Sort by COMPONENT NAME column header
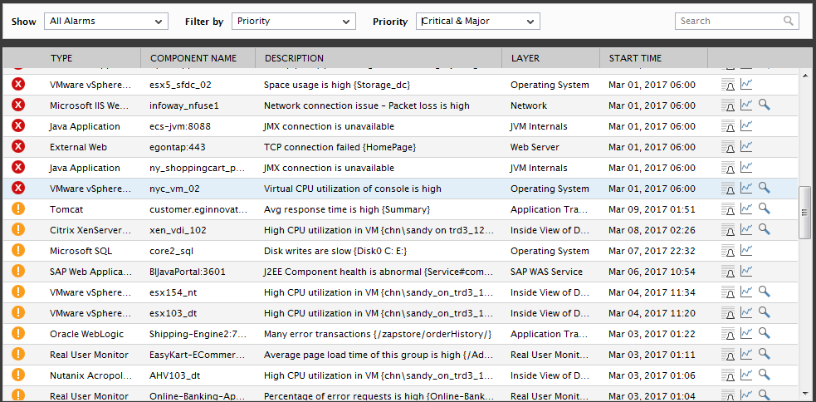This screenshot has width=816, height=402. tap(193, 58)
